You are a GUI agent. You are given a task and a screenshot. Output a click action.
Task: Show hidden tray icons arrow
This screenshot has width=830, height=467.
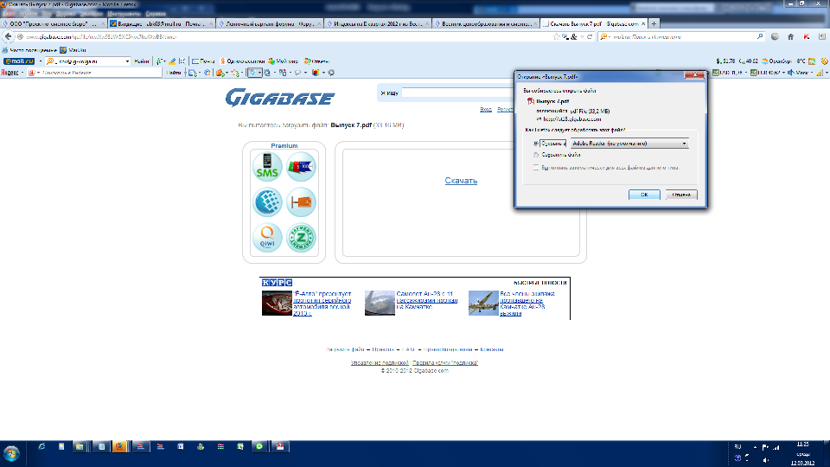pyautogui.click(x=755, y=447)
